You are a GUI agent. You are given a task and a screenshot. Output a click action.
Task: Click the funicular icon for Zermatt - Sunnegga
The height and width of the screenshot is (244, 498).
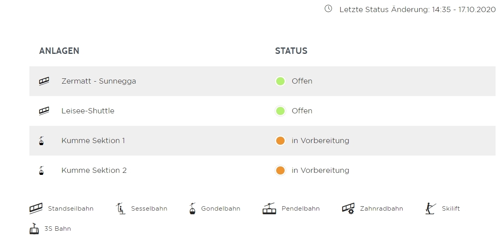click(44, 81)
